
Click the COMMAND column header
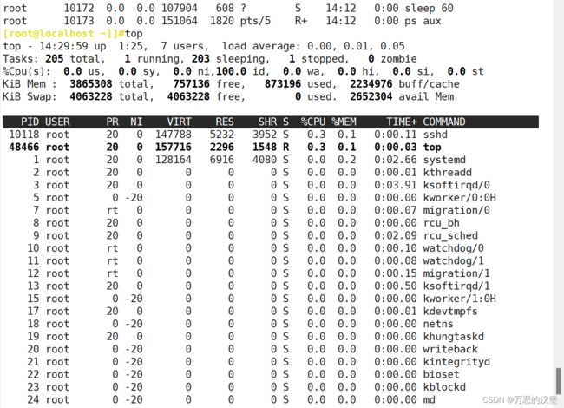[444, 122]
